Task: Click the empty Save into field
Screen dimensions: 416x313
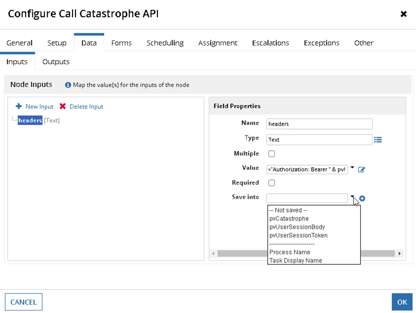Action: pyautogui.click(x=307, y=198)
